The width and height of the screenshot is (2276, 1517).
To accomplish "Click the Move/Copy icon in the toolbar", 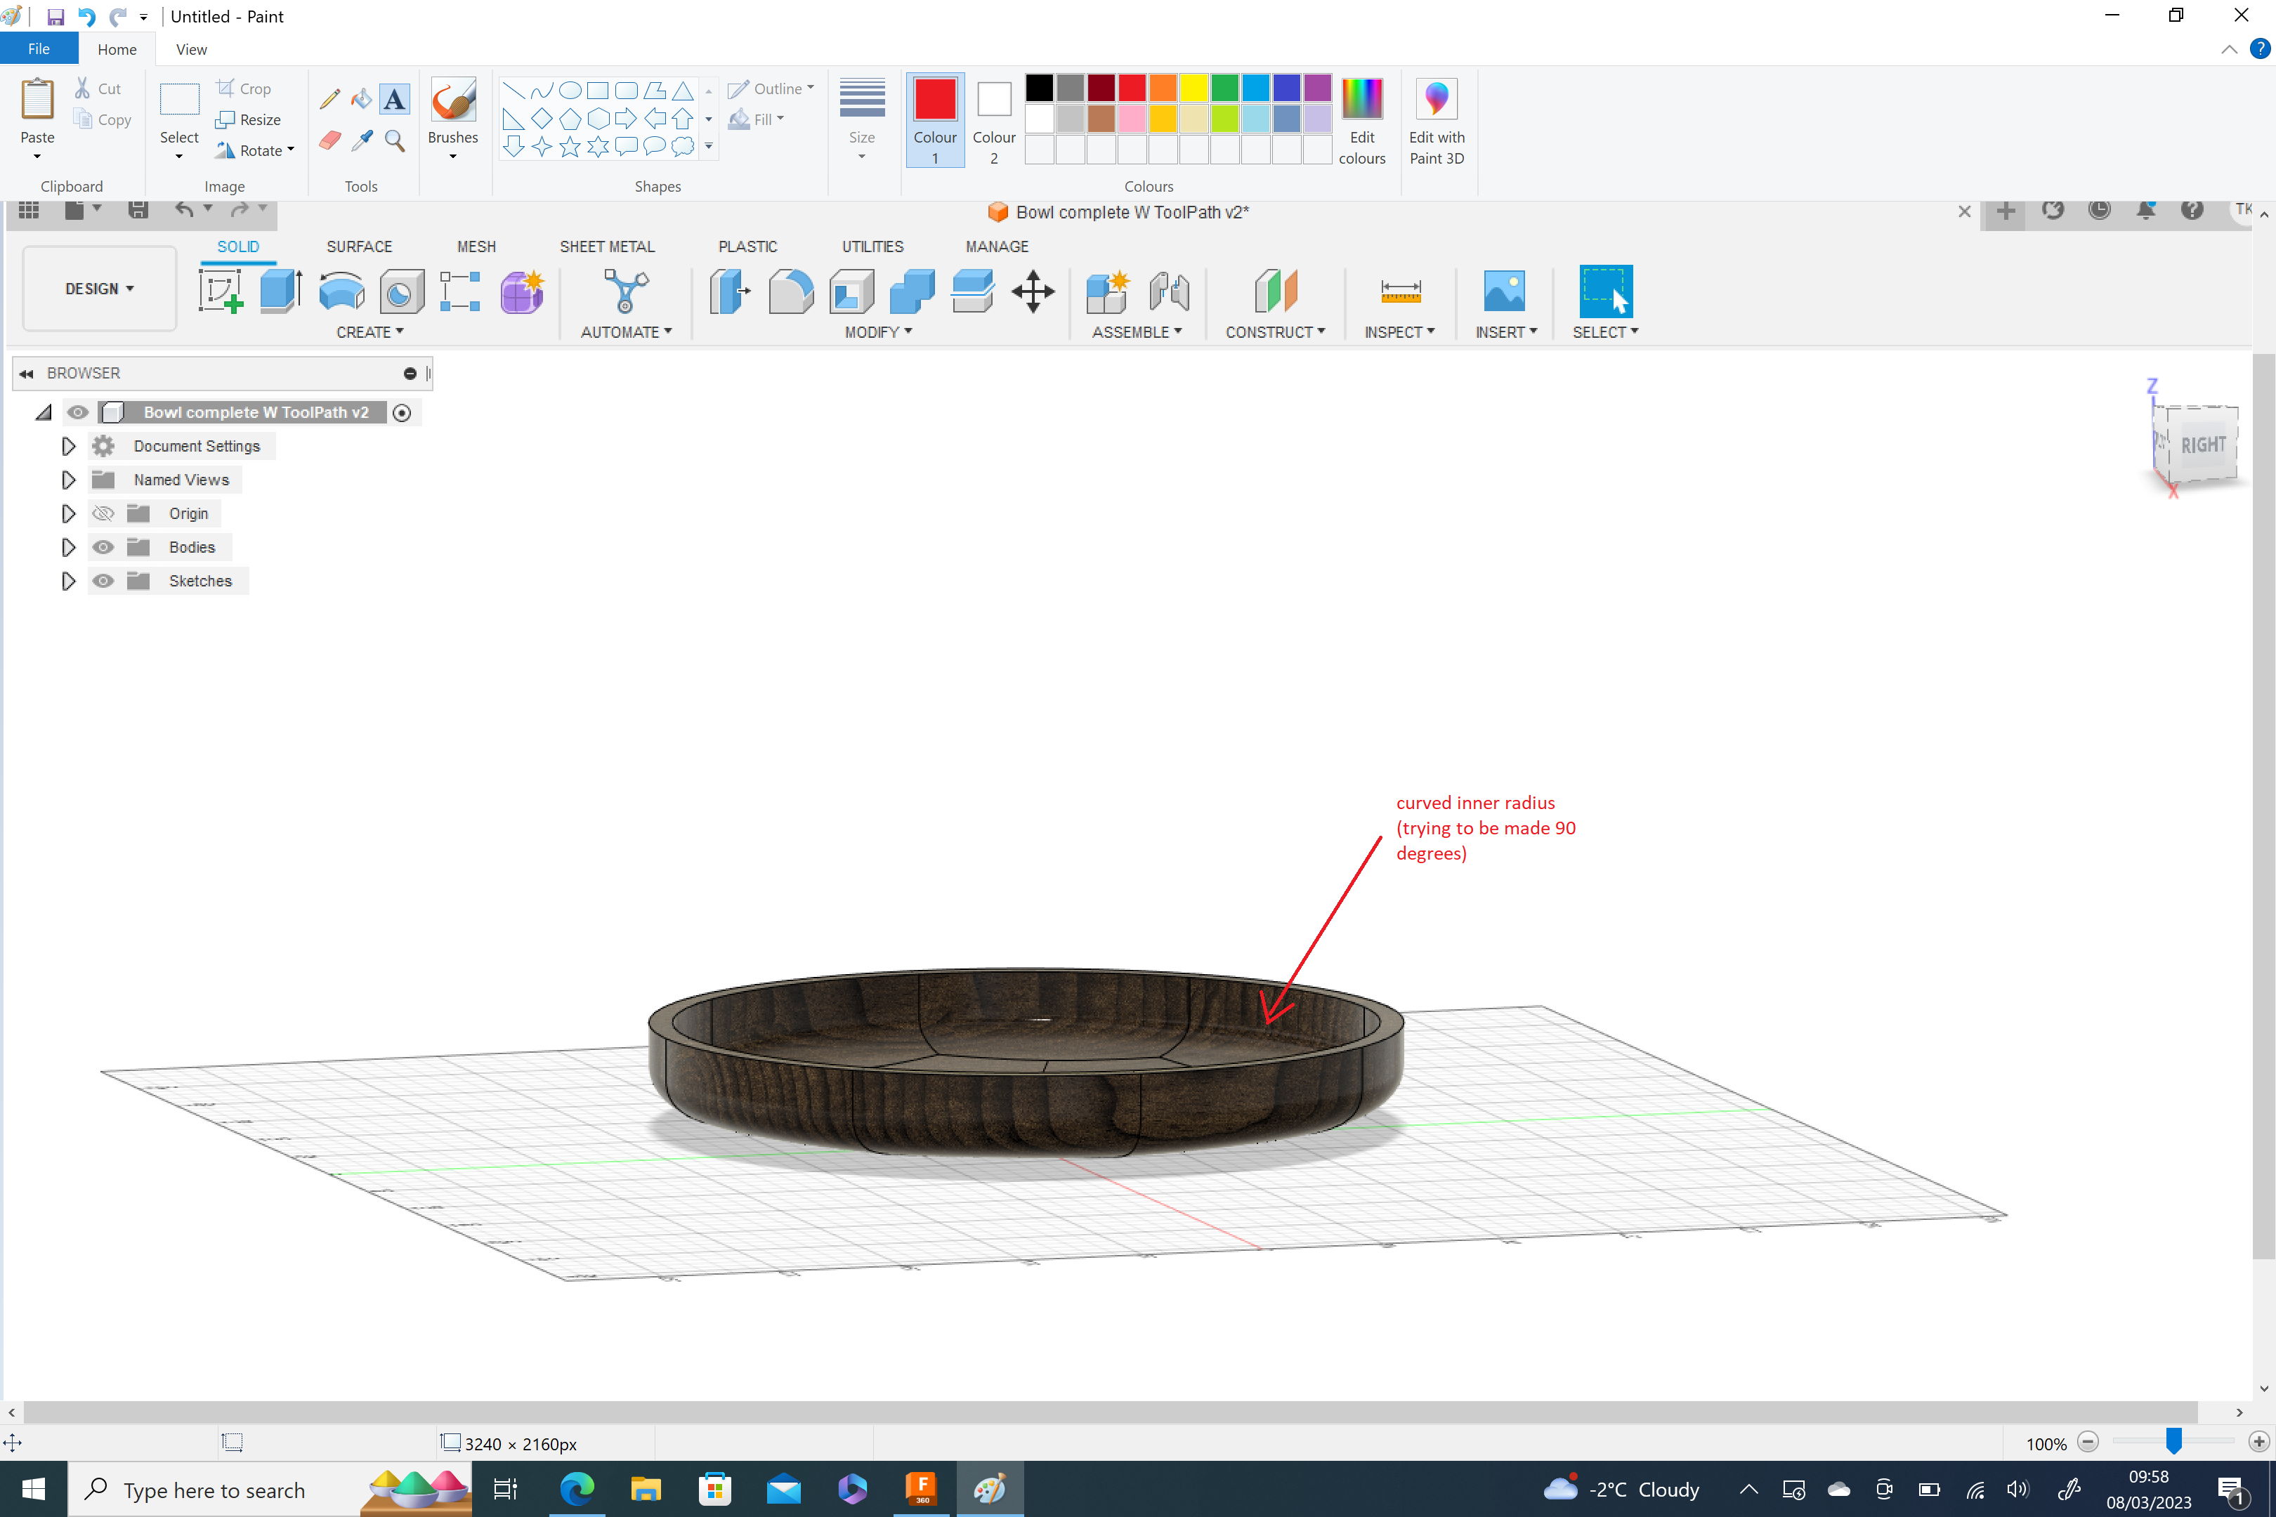I will click(x=1033, y=291).
